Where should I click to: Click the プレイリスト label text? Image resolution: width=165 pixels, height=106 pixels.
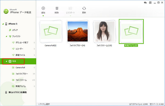(16, 36)
